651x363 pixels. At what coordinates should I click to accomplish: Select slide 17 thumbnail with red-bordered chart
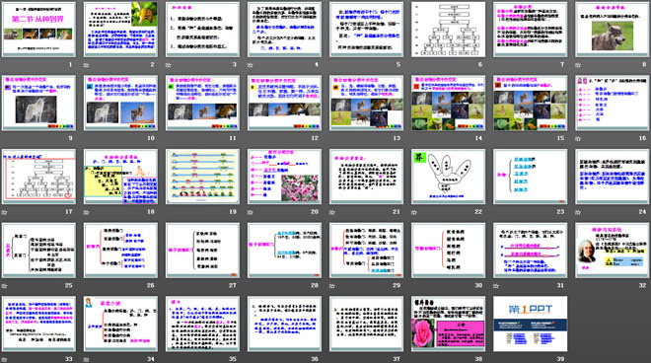click(x=39, y=177)
